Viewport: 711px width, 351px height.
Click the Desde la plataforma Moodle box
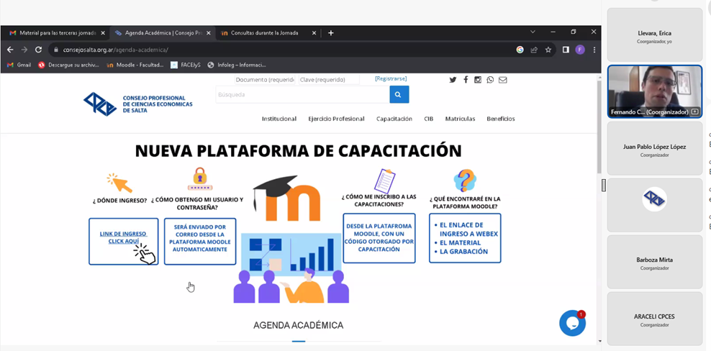coord(379,238)
